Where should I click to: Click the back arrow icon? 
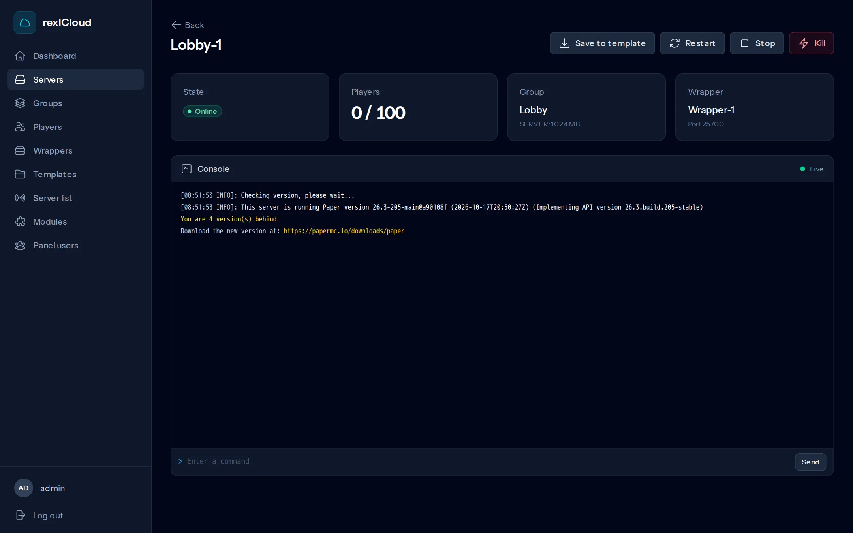point(176,25)
